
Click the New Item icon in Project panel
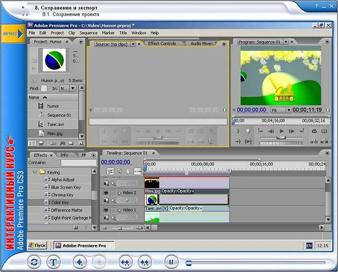tap(81, 143)
